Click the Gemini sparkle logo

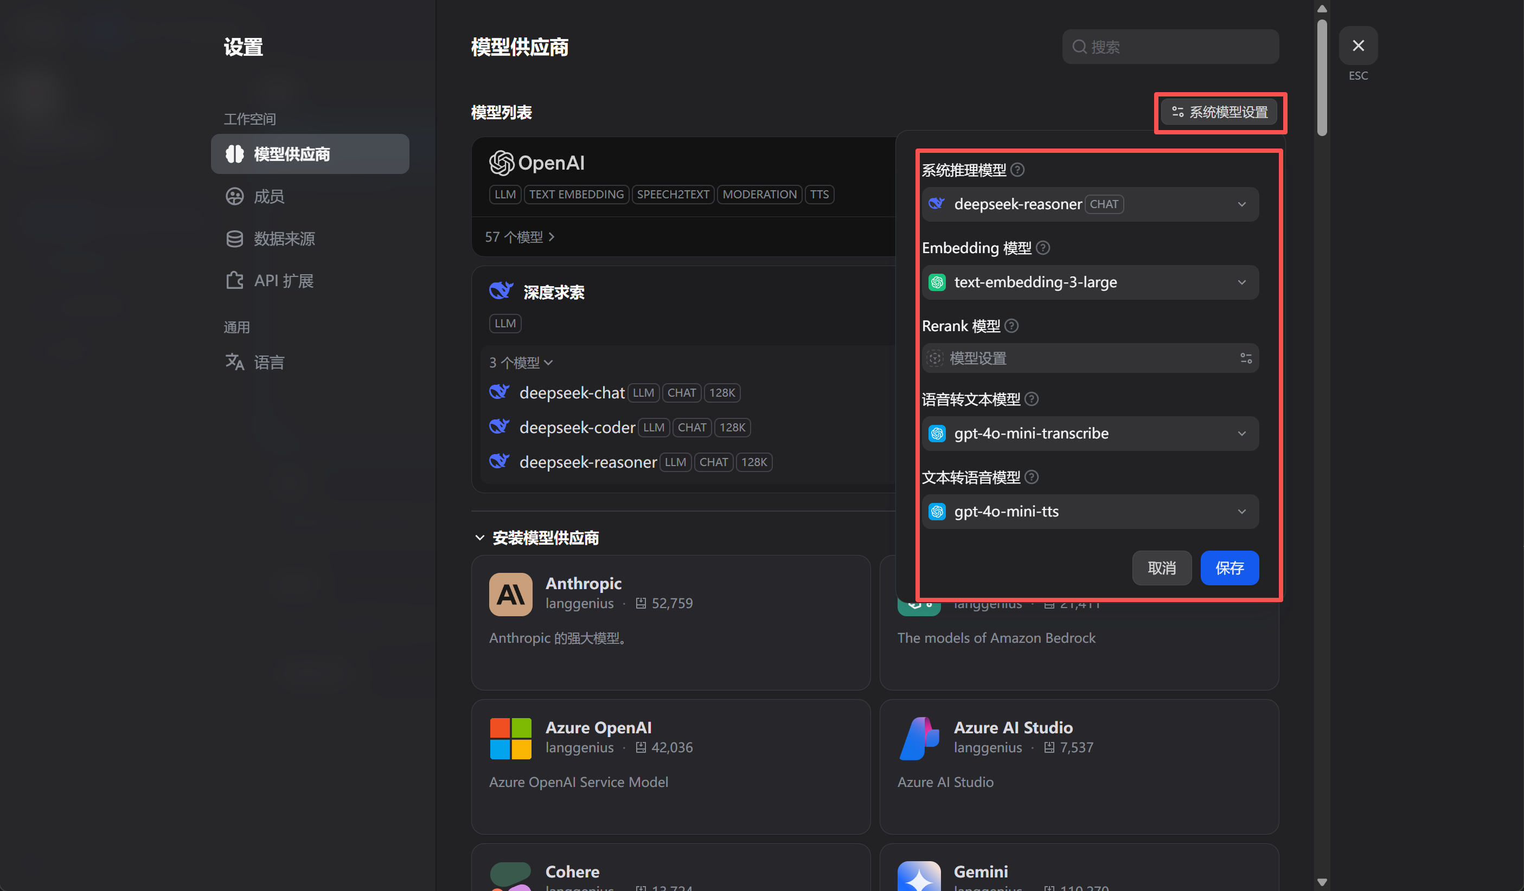pos(919,876)
